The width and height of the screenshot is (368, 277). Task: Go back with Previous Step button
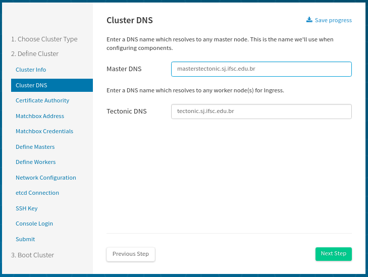click(x=130, y=254)
